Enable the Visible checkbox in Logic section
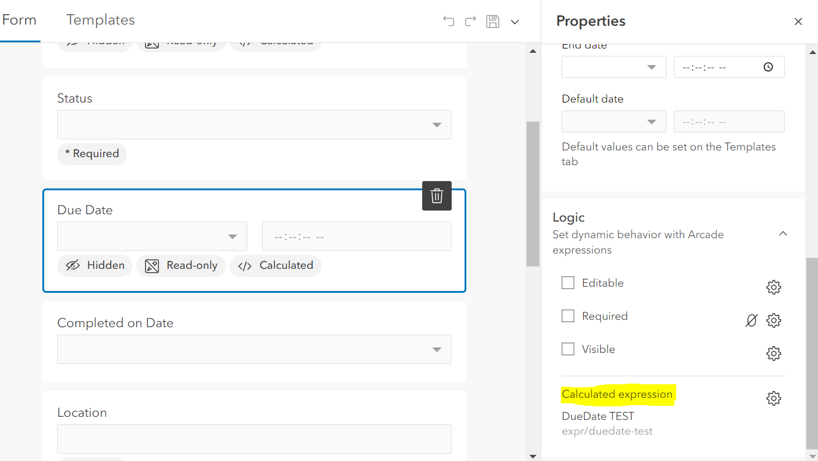818x461 pixels. pyautogui.click(x=568, y=349)
